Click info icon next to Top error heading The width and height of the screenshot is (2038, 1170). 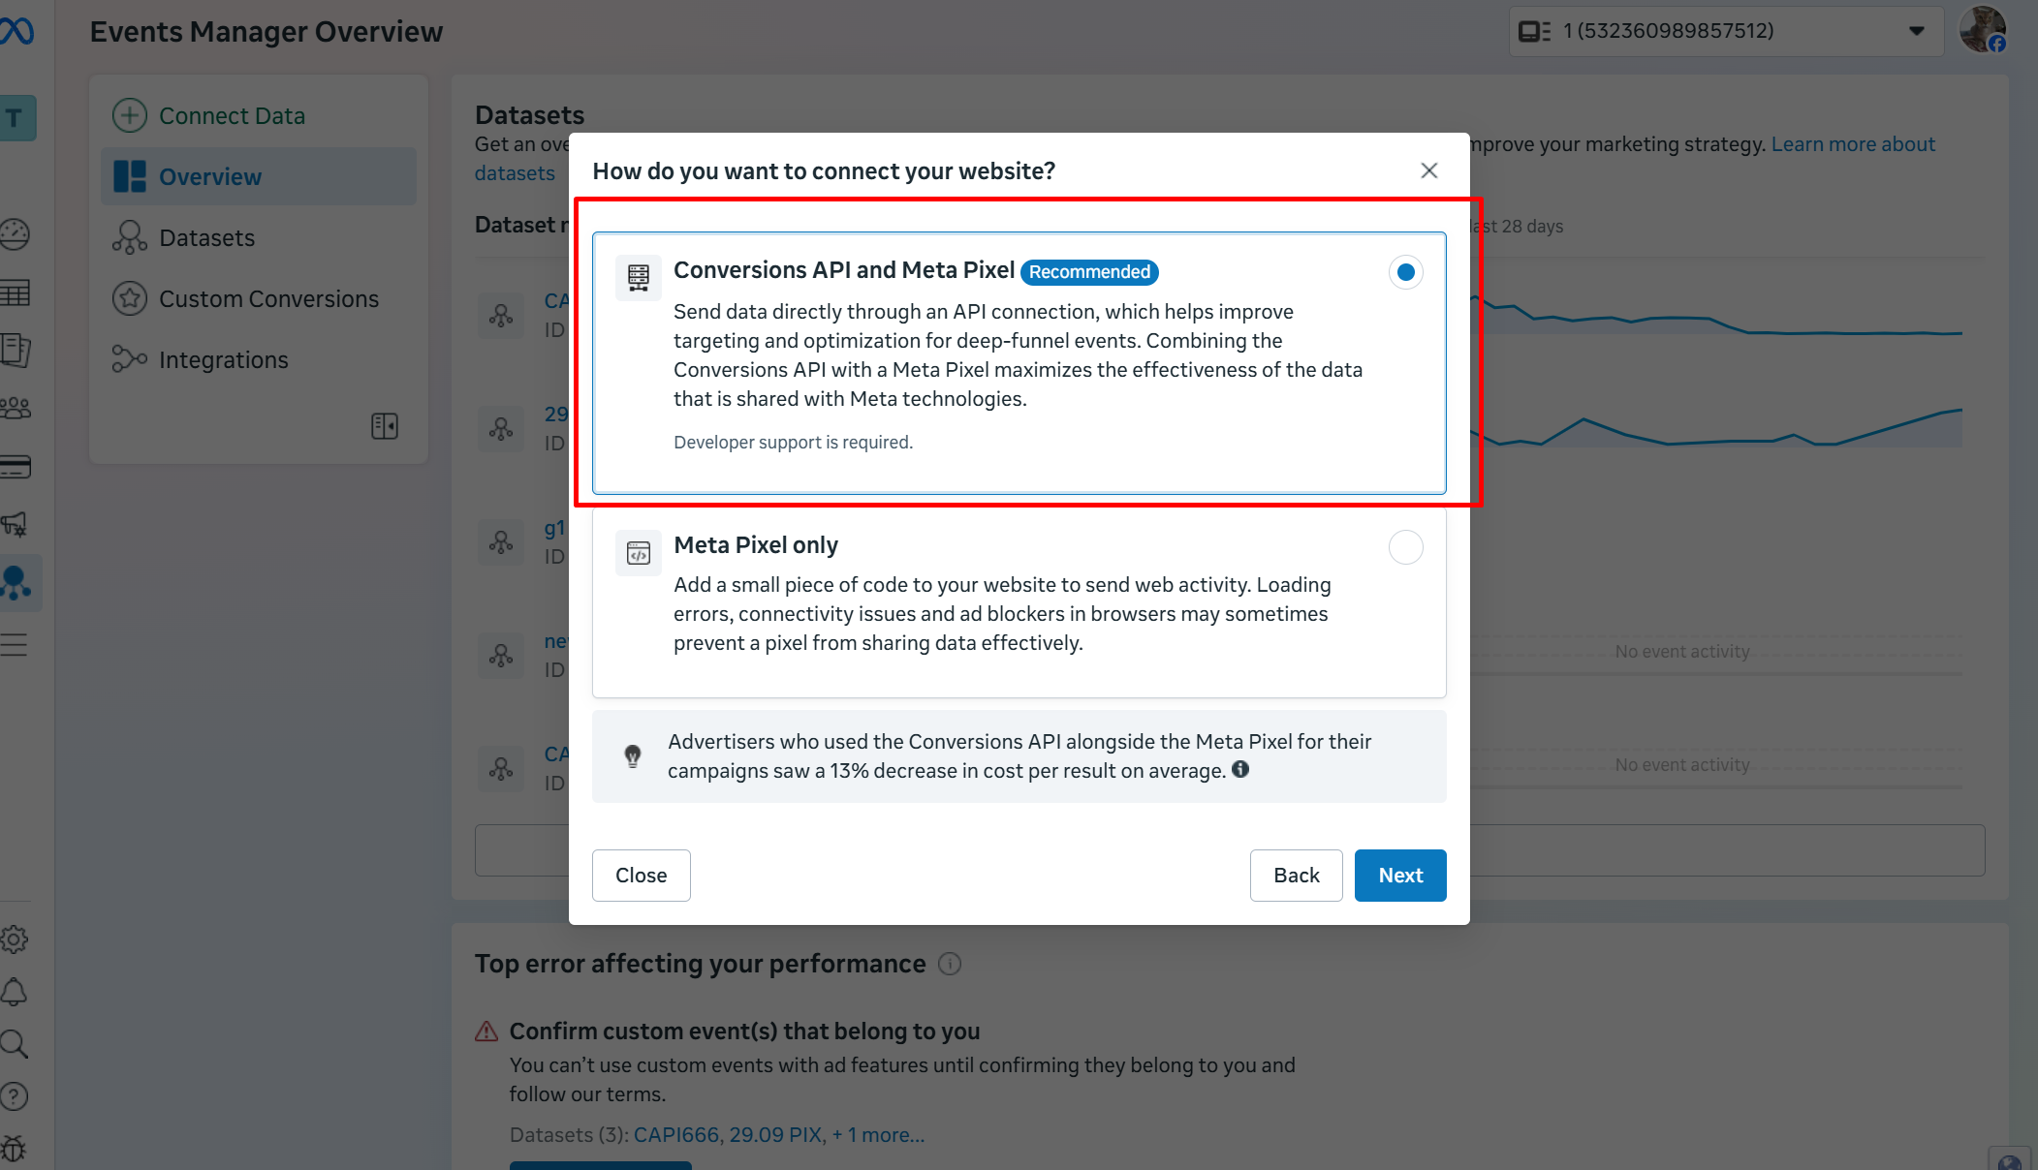(950, 964)
